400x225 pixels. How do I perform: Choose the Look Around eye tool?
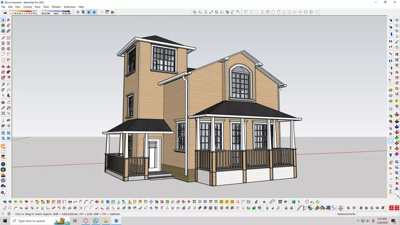(8, 120)
